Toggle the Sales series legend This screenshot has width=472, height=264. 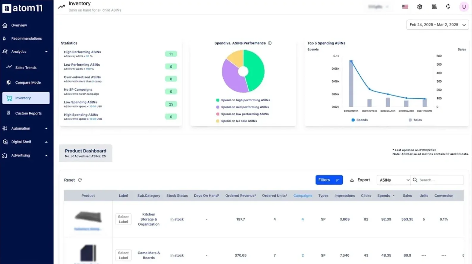point(415,120)
